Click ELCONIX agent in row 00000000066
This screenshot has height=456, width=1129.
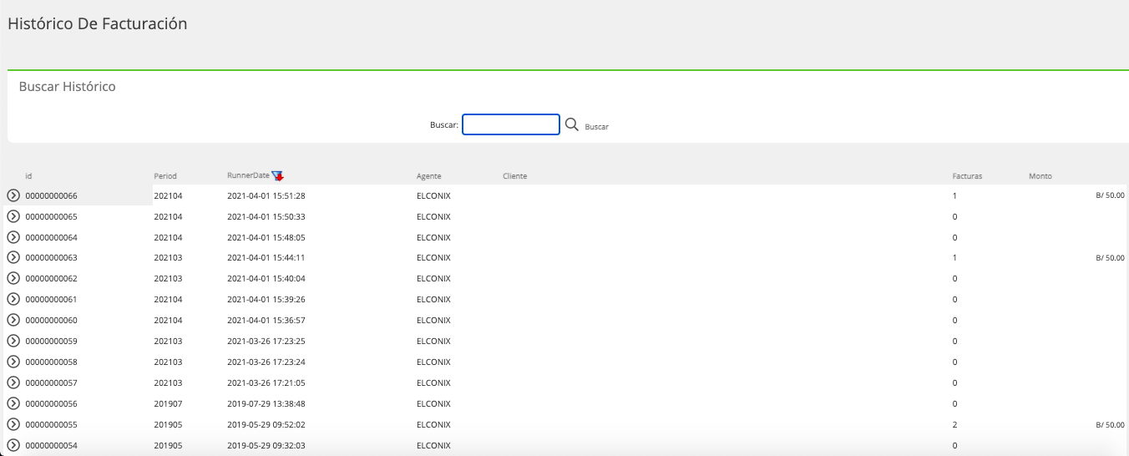tap(433, 195)
